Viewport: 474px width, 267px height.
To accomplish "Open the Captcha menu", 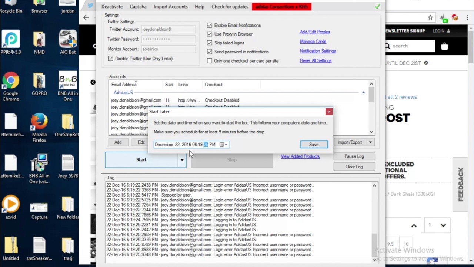I will tap(138, 7).
